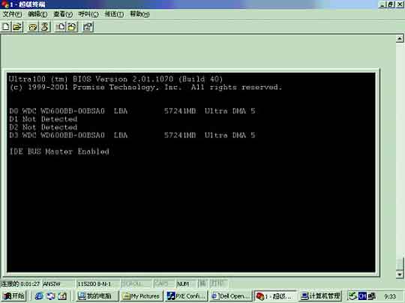Open the 帮助(H) menu
This screenshot has width=405, height=303.
click(139, 14)
